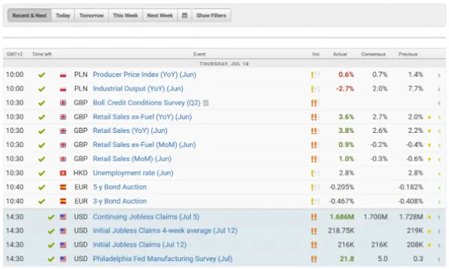
Task: Click volatility indicator for Philadelphia Fed Manufacturing Survey
Action: [x=314, y=259]
